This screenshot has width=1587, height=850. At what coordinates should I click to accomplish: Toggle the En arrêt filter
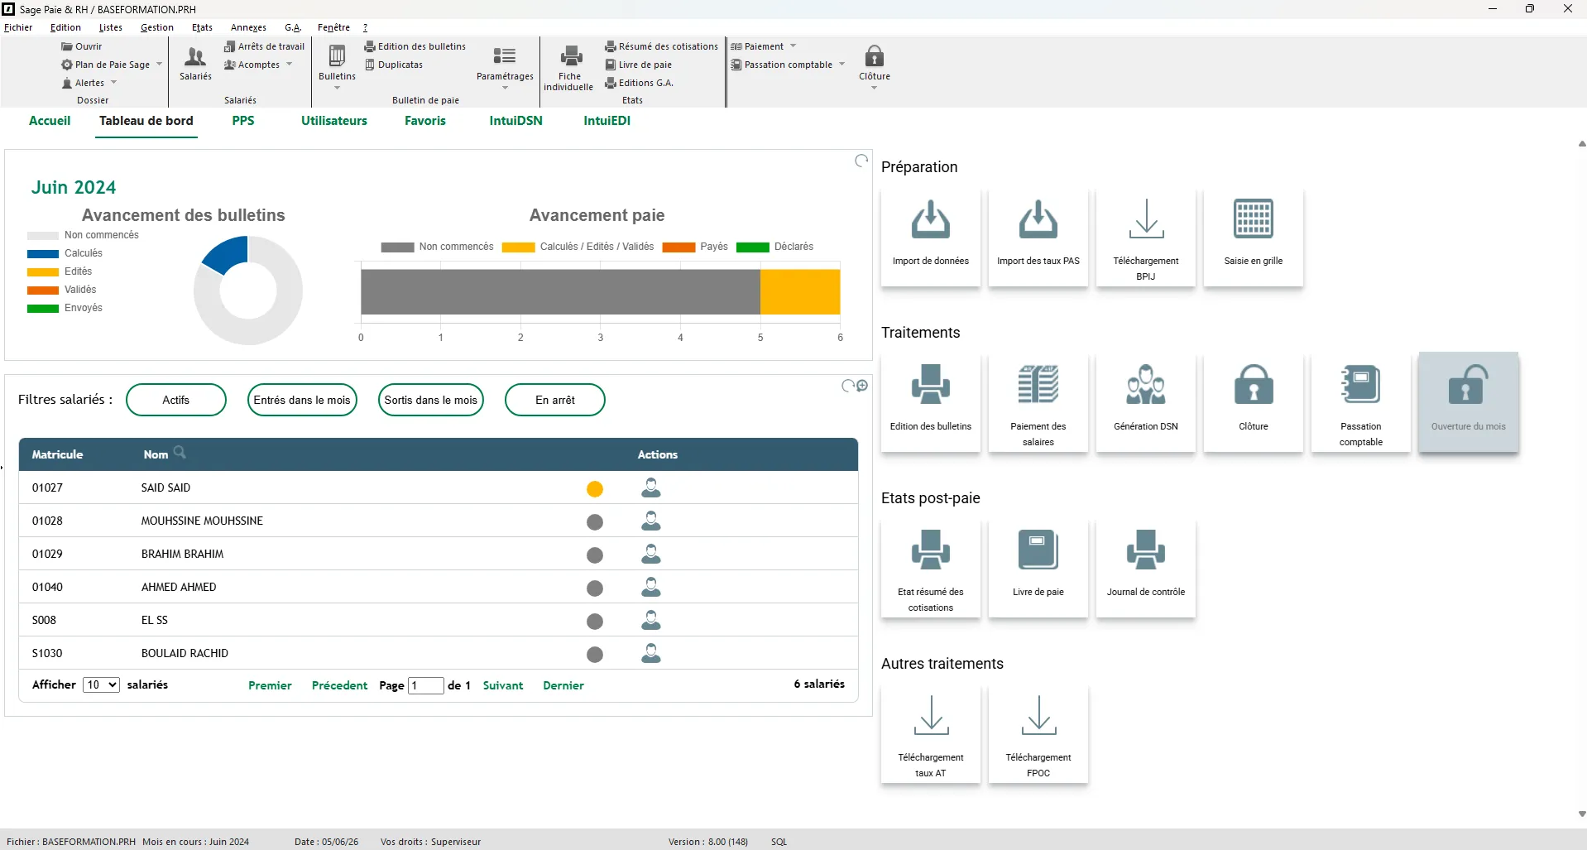(554, 400)
